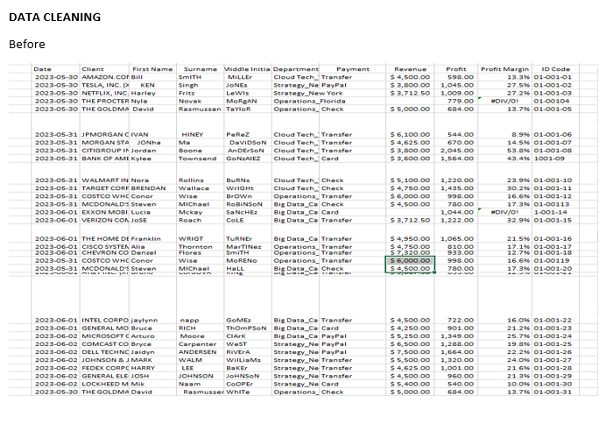Click the 'JPMORGAN C' client cell
The width and height of the screenshot is (606, 431).
click(x=105, y=135)
